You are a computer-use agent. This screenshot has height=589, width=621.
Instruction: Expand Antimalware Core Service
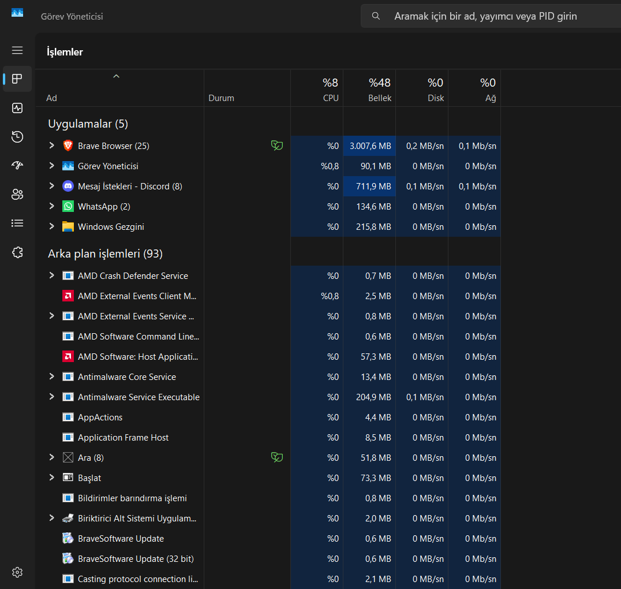51,376
